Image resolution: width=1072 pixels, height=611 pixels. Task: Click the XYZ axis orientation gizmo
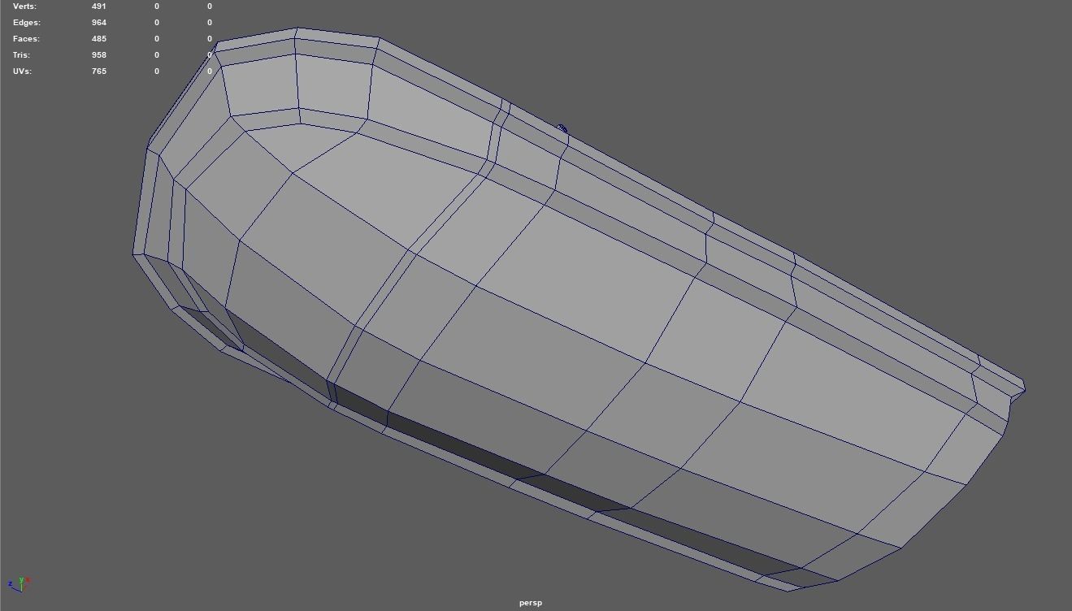tap(20, 583)
